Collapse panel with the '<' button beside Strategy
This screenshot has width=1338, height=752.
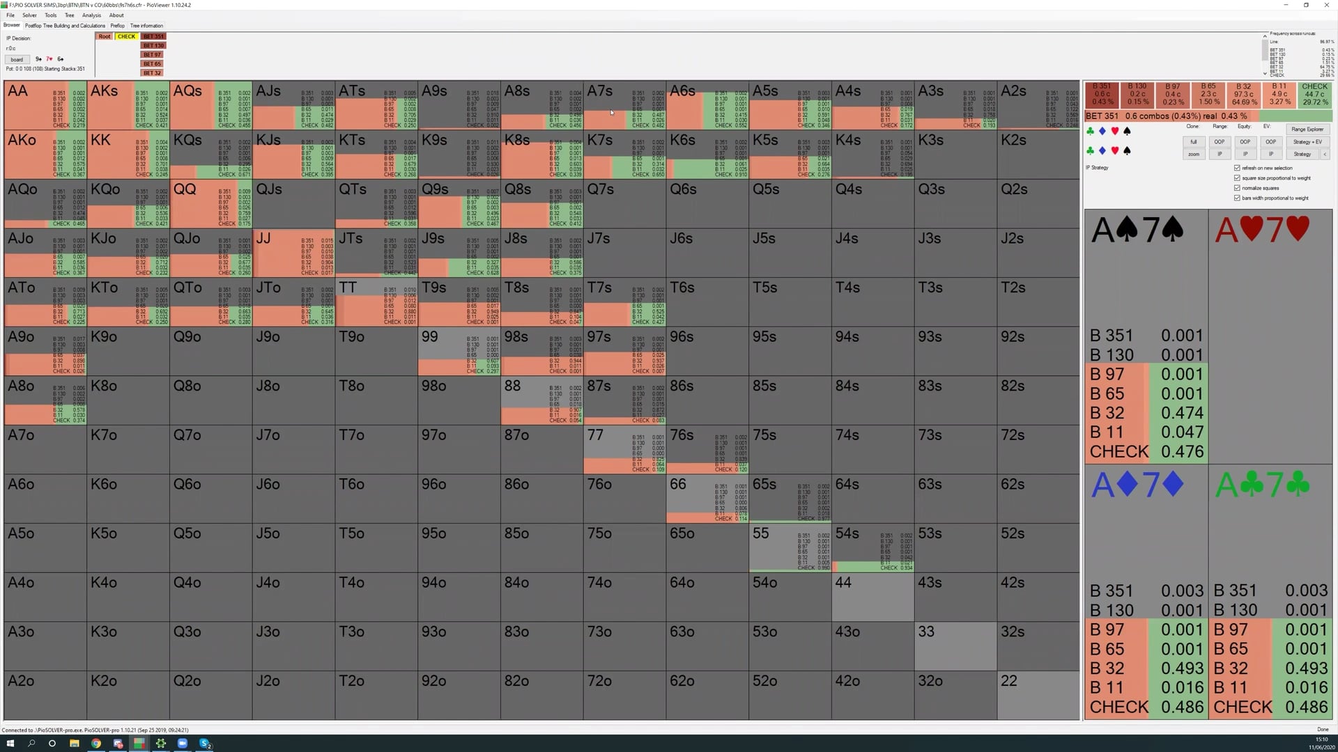pyautogui.click(x=1325, y=154)
